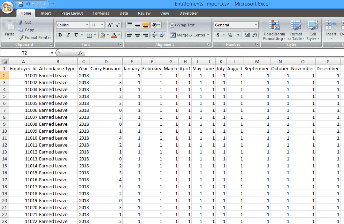
Task: Toggle bold formatting
Action: click(x=60, y=35)
